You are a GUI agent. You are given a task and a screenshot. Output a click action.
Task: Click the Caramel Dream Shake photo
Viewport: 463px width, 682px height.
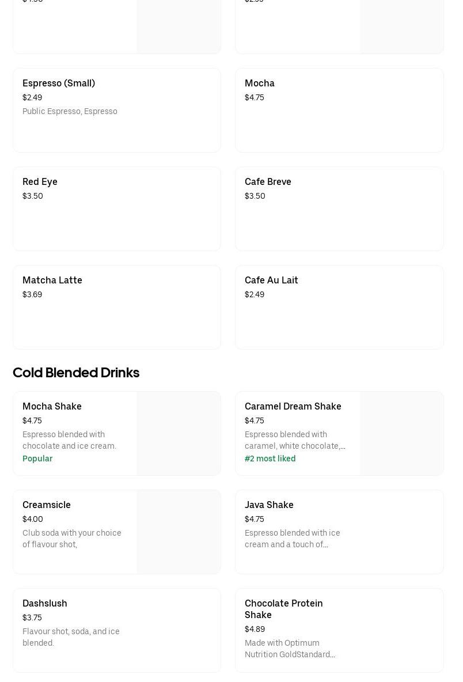[x=401, y=433]
